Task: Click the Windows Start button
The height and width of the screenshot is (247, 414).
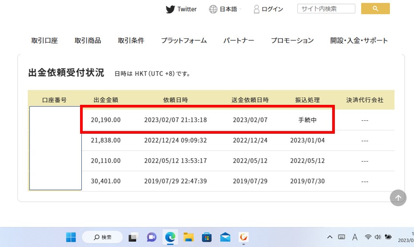Action: pos(71,237)
